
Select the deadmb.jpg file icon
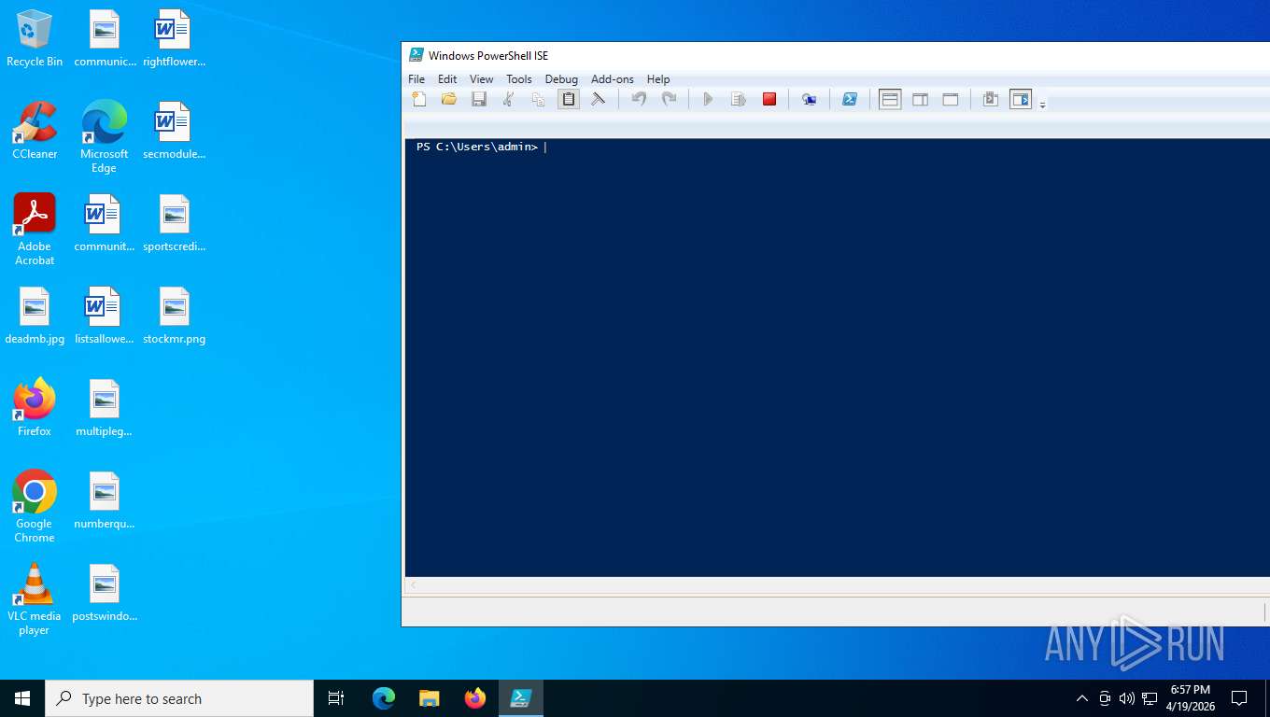point(35,316)
